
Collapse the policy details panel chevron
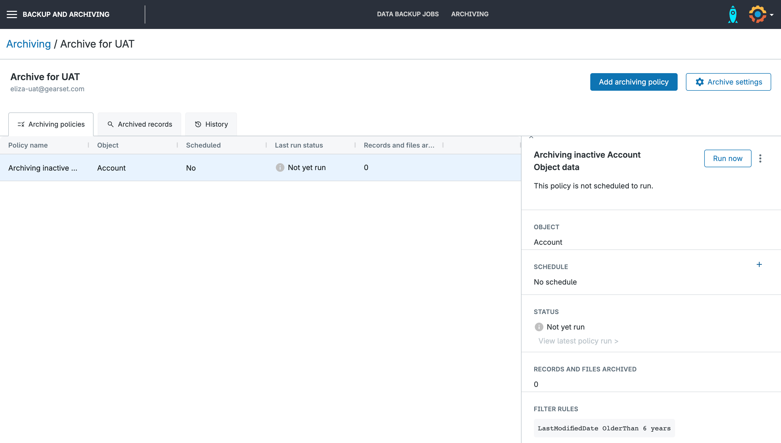click(x=531, y=138)
